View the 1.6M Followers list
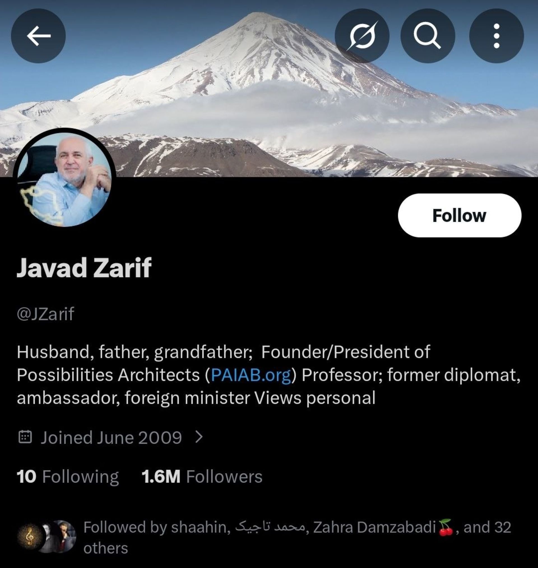The image size is (538, 568). click(202, 477)
